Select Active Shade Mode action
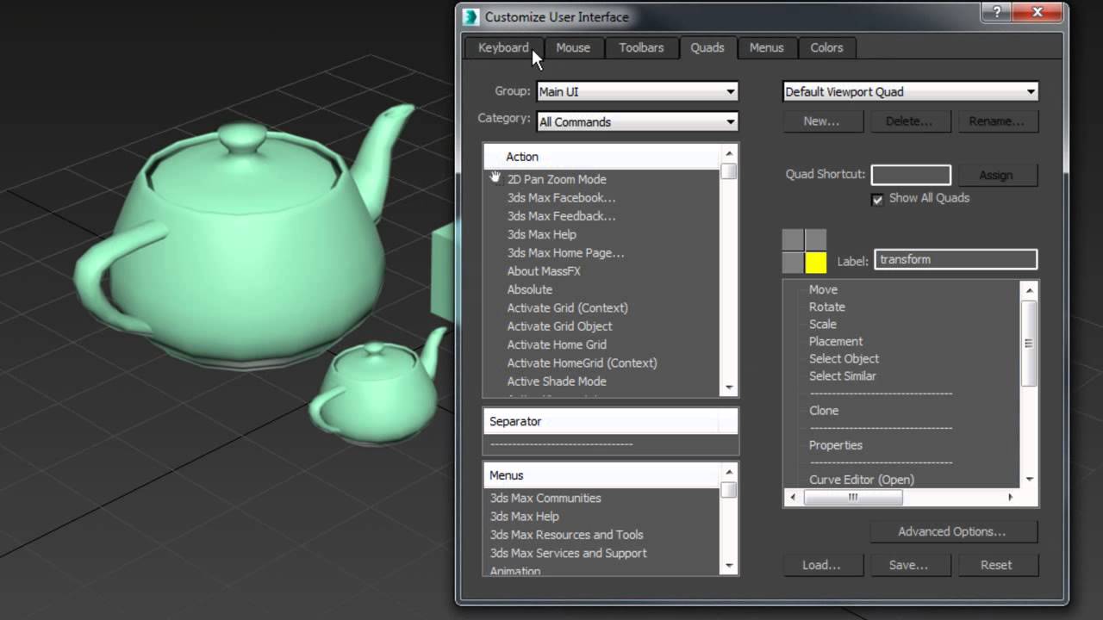The height and width of the screenshot is (620, 1103). (x=557, y=381)
